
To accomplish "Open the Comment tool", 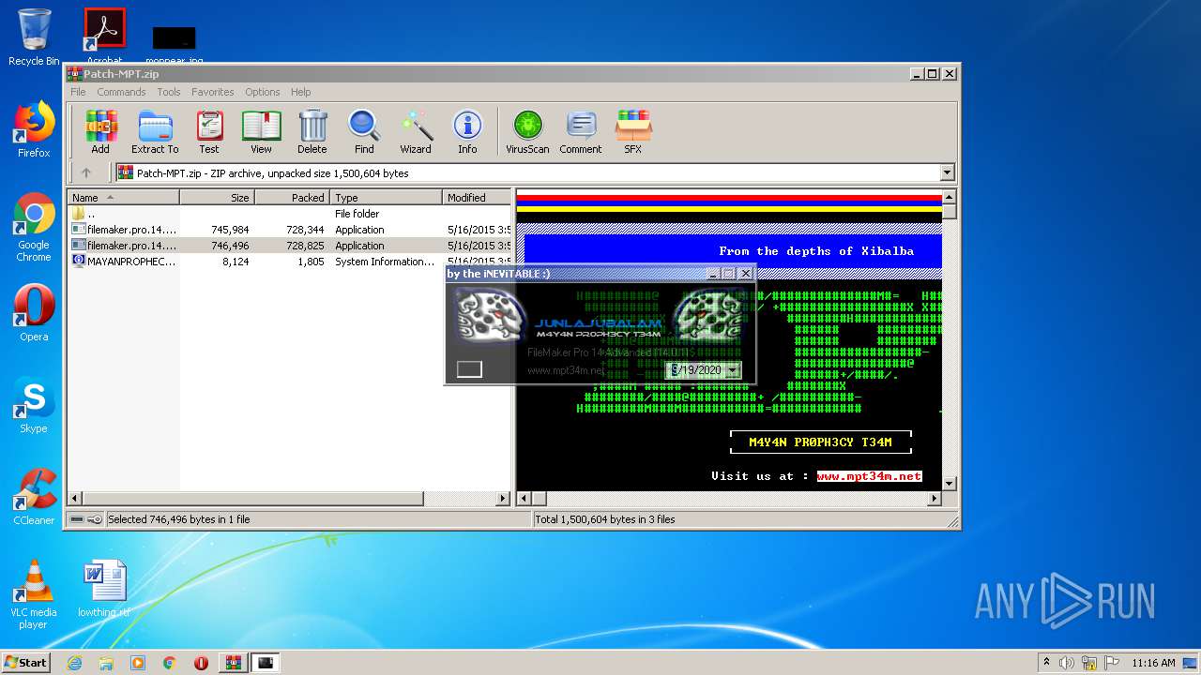I will coord(581,131).
